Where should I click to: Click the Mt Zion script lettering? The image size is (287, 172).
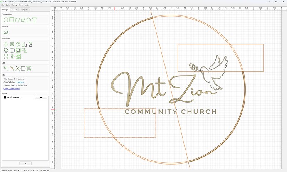click(x=164, y=88)
